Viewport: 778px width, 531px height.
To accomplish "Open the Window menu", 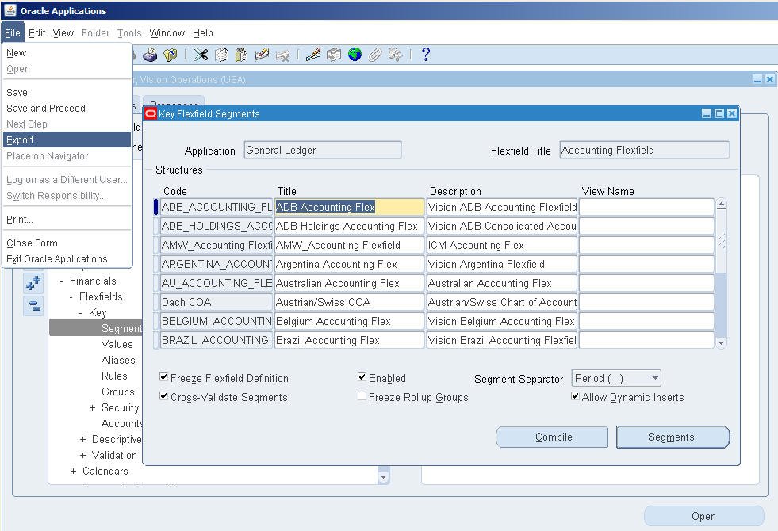I will coord(167,32).
